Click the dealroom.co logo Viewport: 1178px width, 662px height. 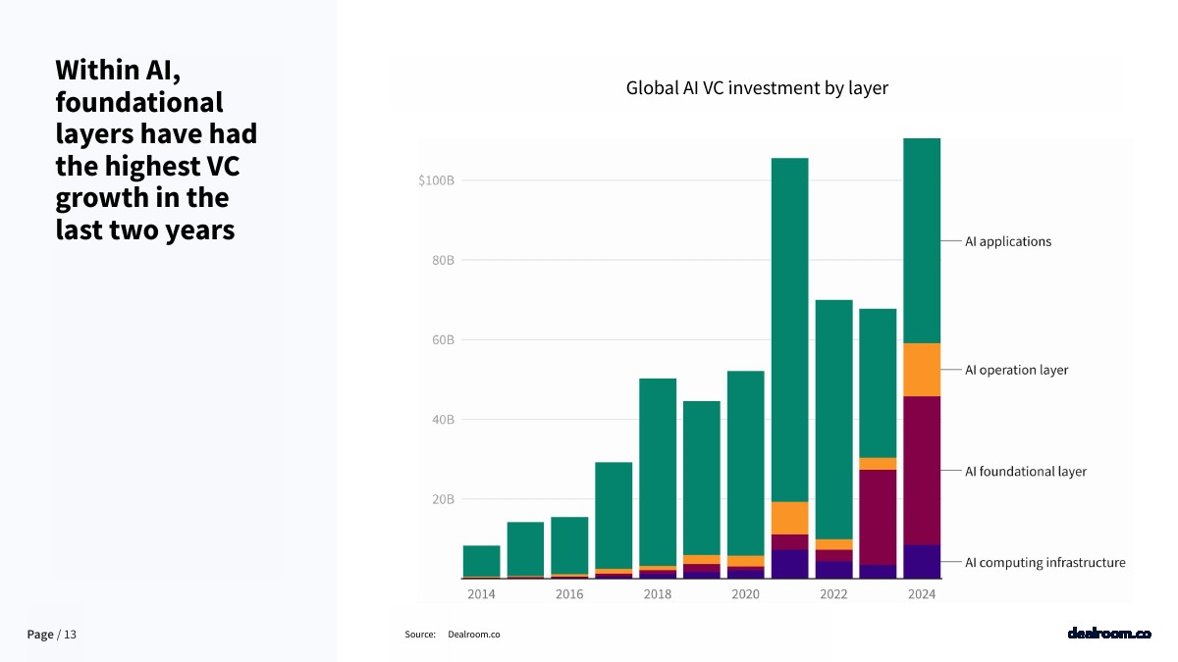click(x=1108, y=634)
